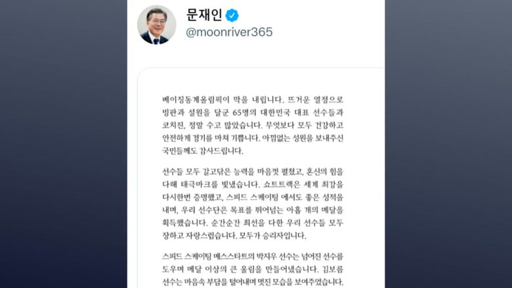Click the dark background left of tweet
This screenshot has height=288, width=512.
[64, 144]
